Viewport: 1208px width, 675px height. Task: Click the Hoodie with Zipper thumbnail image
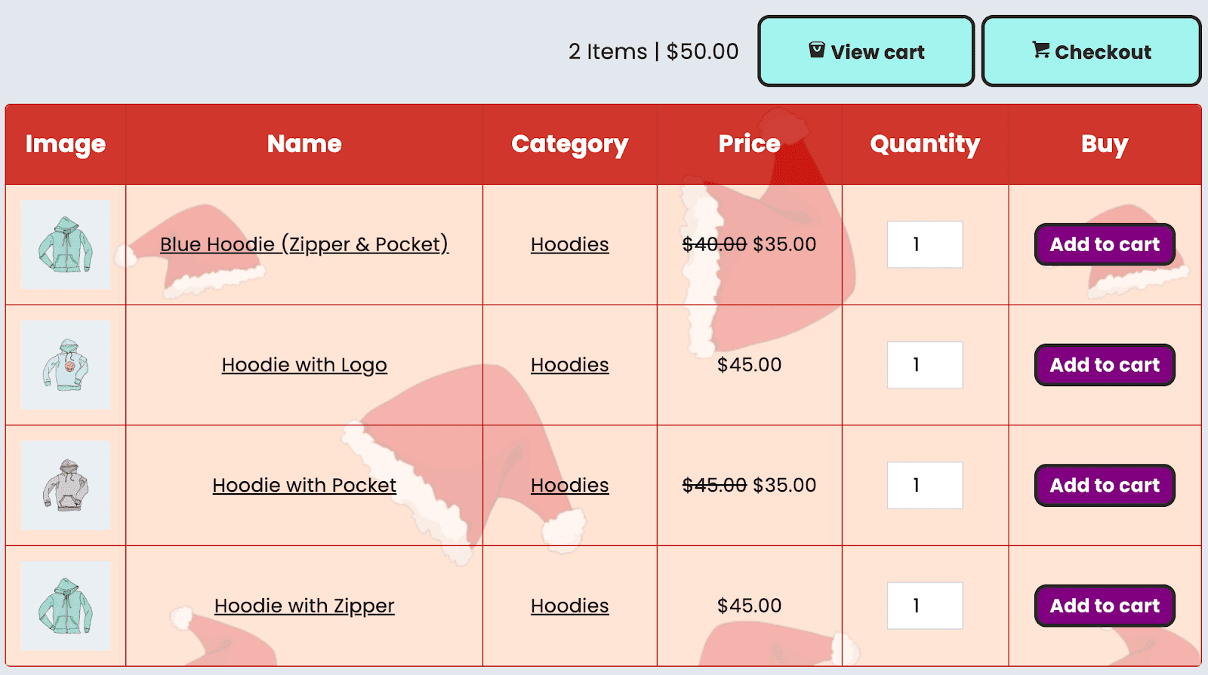[66, 606]
